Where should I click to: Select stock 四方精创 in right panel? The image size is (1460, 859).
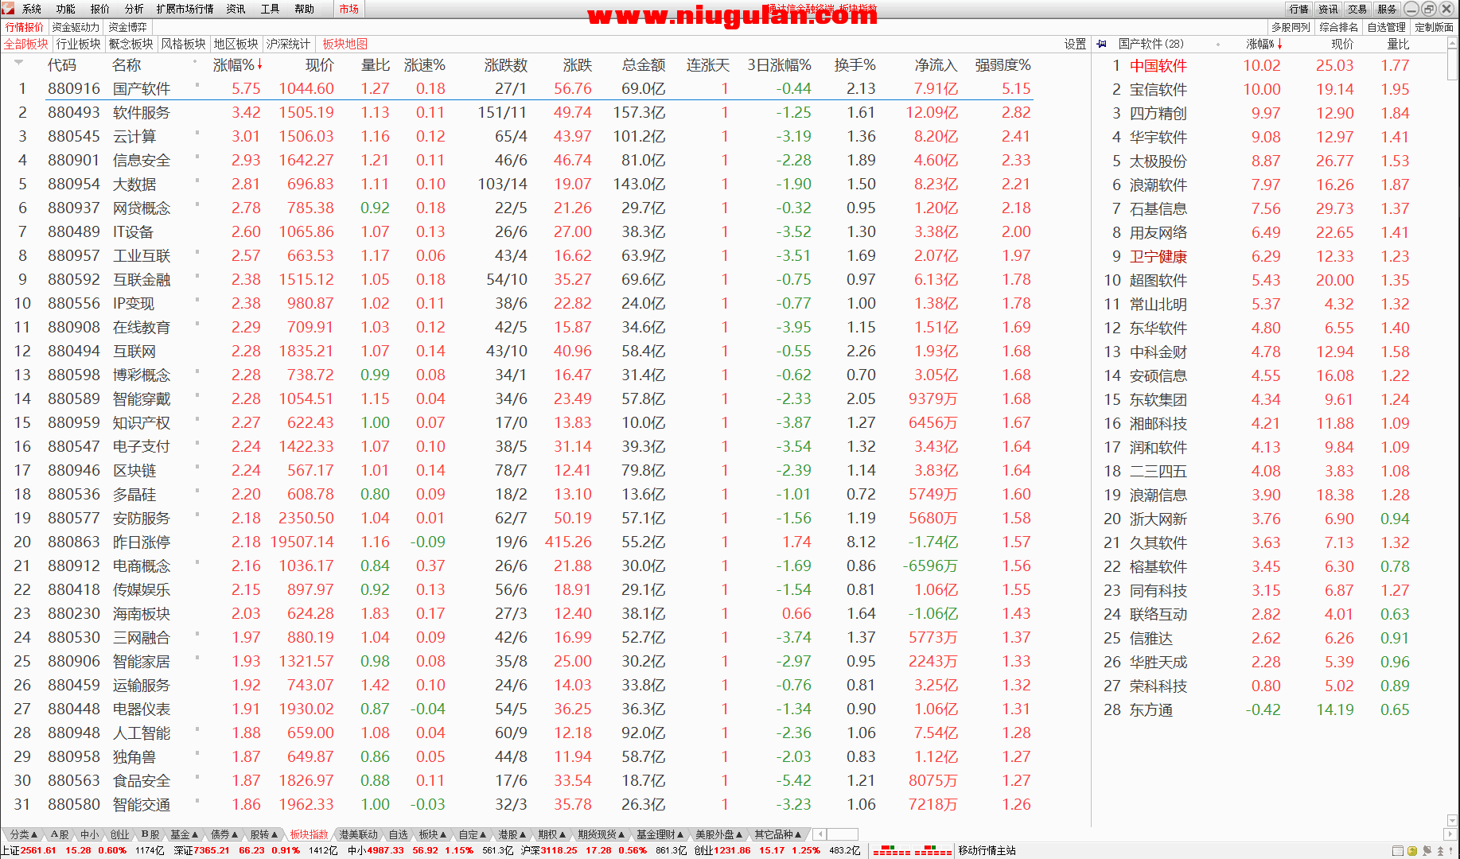(1158, 113)
